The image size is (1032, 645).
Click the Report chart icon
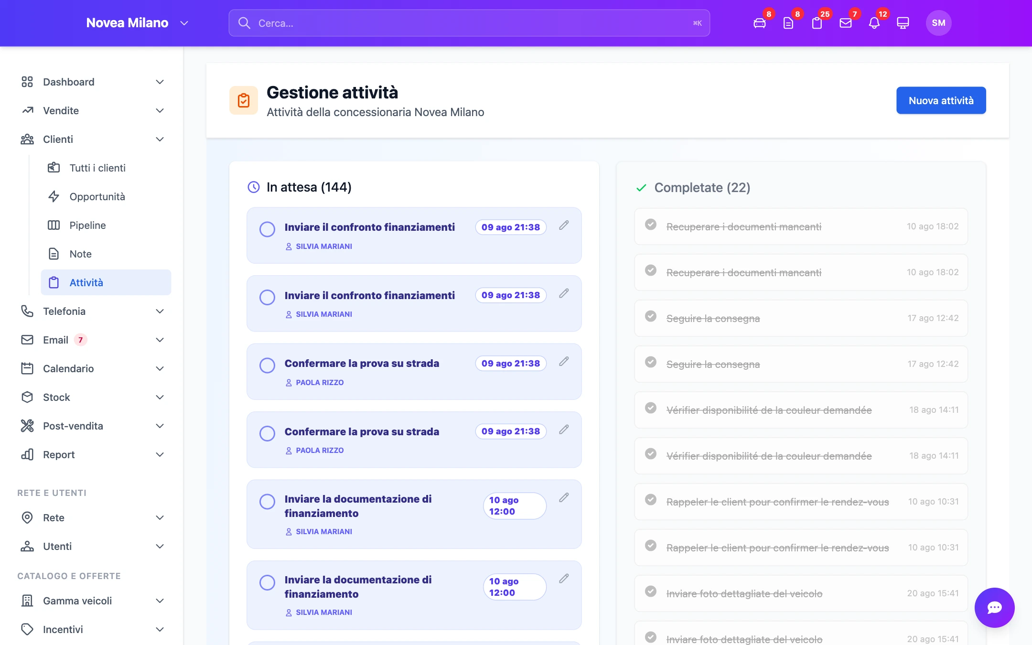coord(27,454)
